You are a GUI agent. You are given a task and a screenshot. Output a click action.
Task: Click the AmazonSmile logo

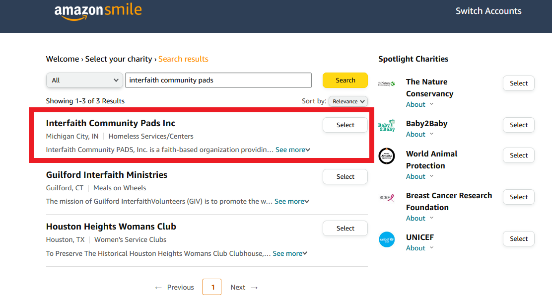[98, 11]
